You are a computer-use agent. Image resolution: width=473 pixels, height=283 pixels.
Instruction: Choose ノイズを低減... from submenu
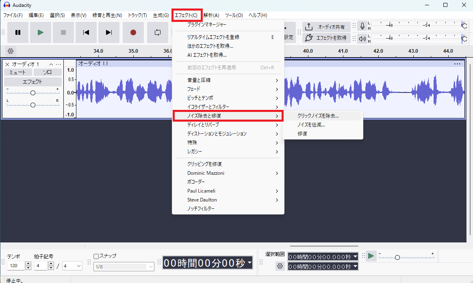coord(323,125)
